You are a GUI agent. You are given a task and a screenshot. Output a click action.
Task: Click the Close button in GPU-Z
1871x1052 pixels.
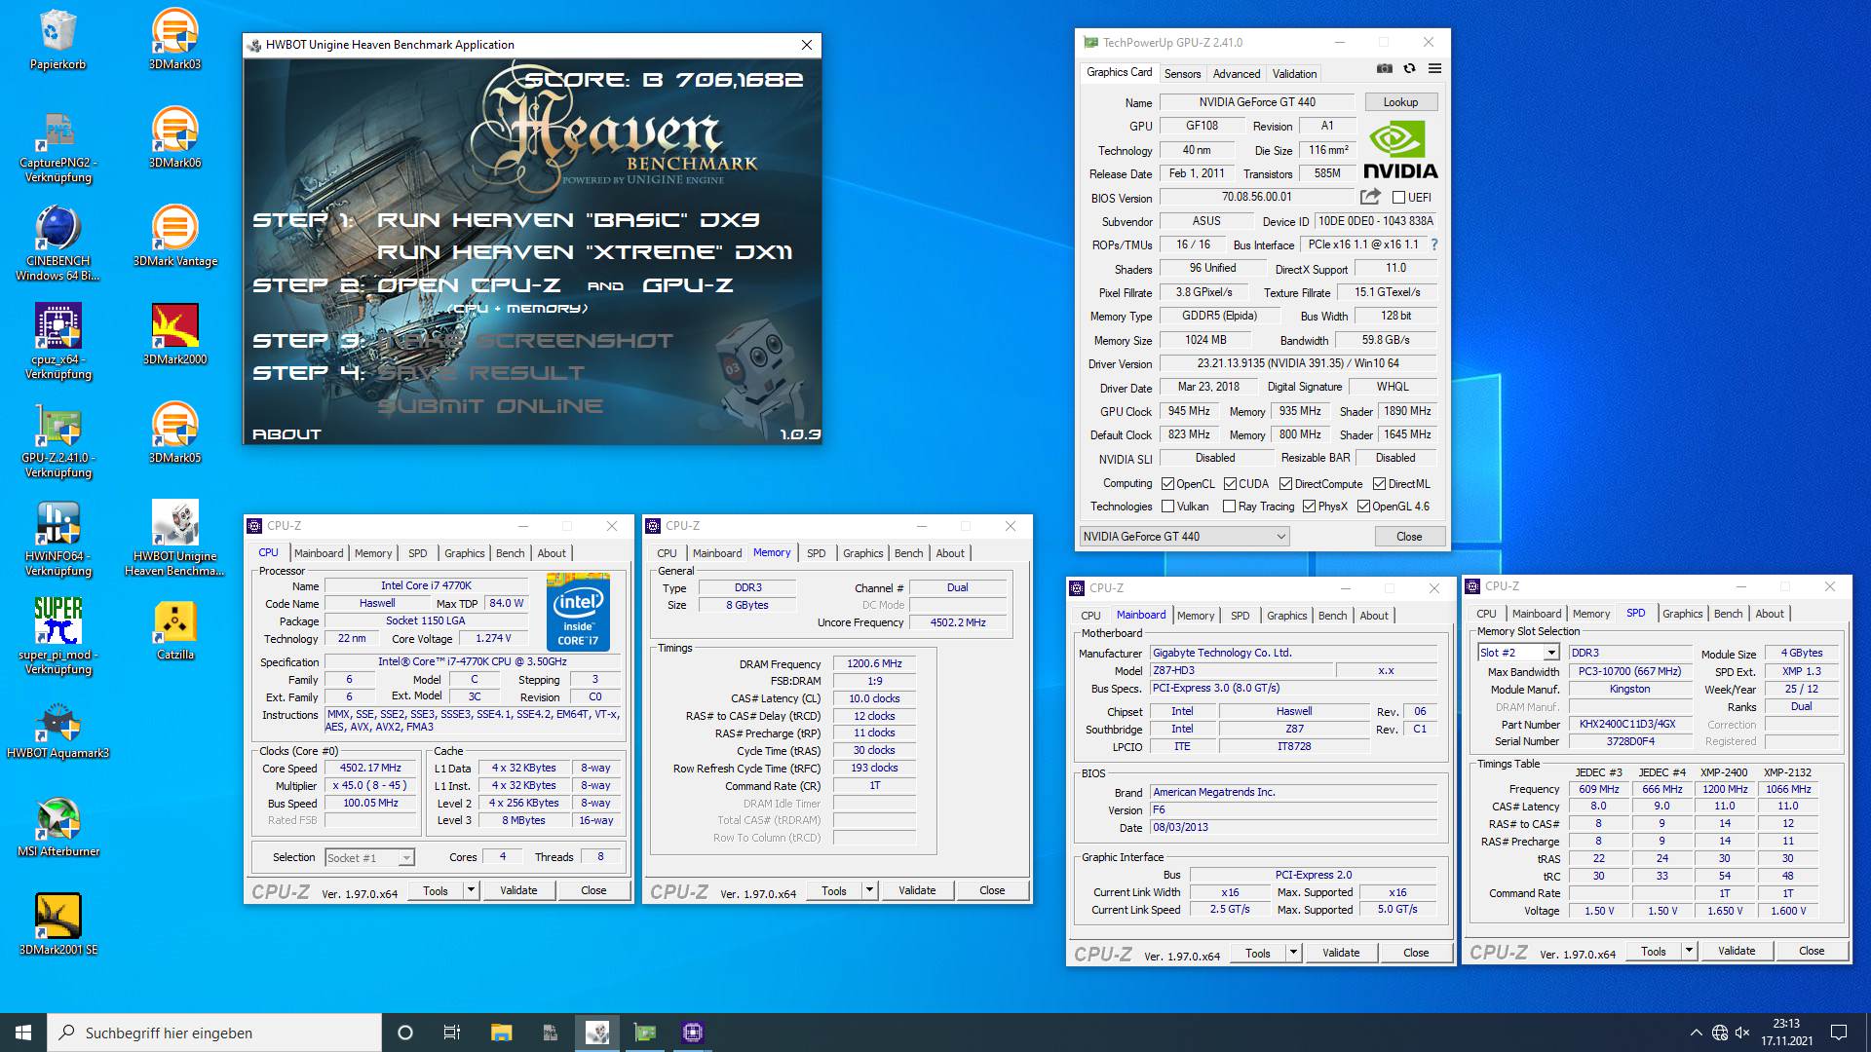[x=1409, y=537]
